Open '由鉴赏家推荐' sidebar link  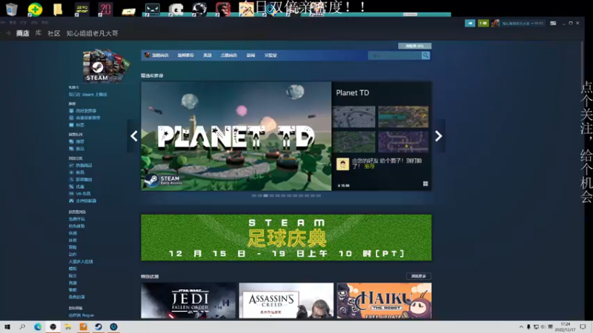(x=87, y=118)
